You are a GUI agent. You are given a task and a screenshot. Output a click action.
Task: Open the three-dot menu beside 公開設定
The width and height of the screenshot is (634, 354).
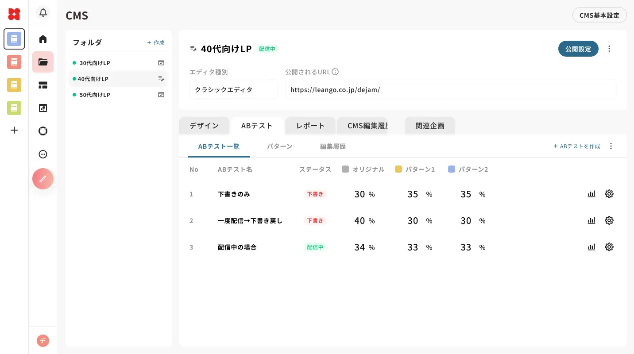click(x=609, y=49)
